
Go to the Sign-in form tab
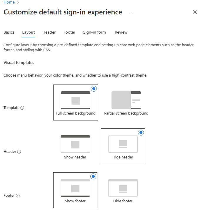coord(94,32)
